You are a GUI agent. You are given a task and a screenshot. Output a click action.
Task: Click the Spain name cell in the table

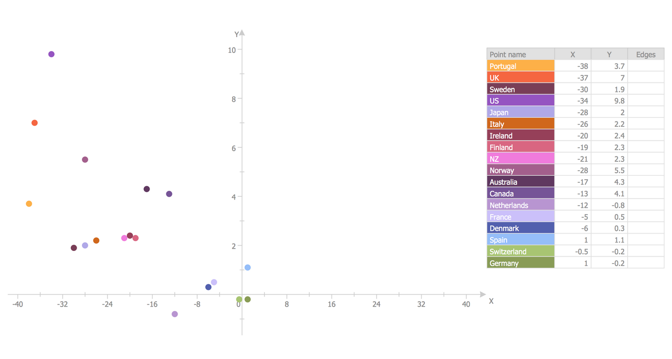click(521, 240)
